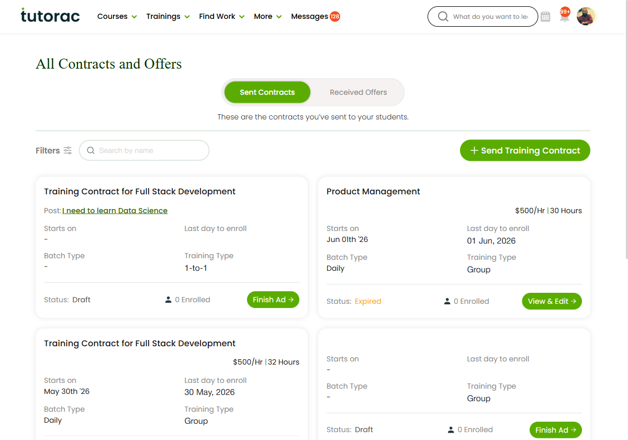
Task: Click the 'May 30th '26' start date
Action: (66, 391)
